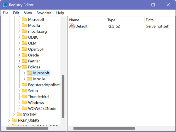Image resolution: width=176 pixels, height=132 pixels.
Task: Expand the Windows key chevron
Action: tap(19, 102)
